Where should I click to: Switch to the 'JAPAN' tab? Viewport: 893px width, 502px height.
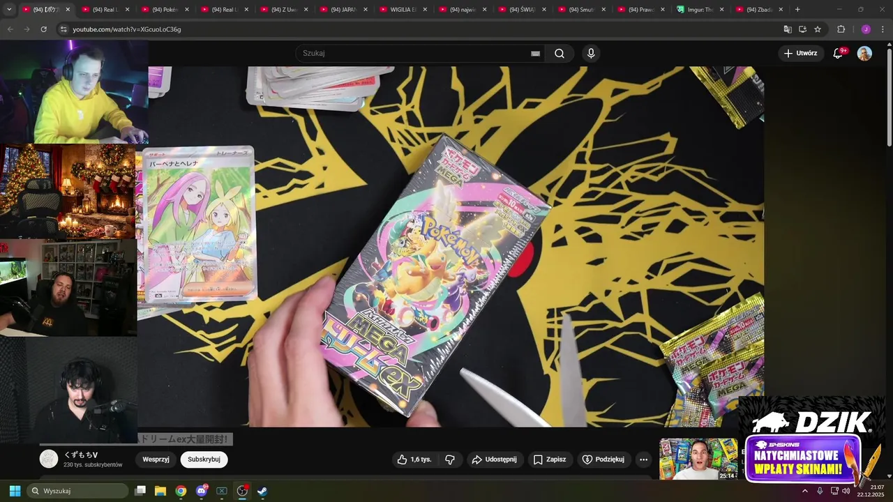(343, 10)
